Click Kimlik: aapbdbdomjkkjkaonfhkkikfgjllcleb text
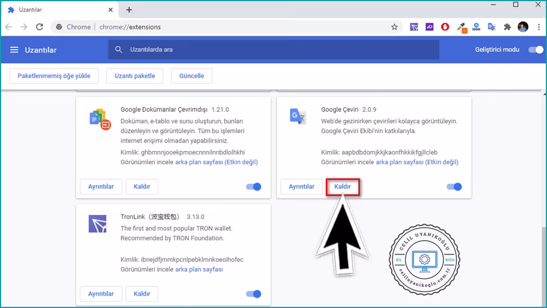 click(x=379, y=152)
